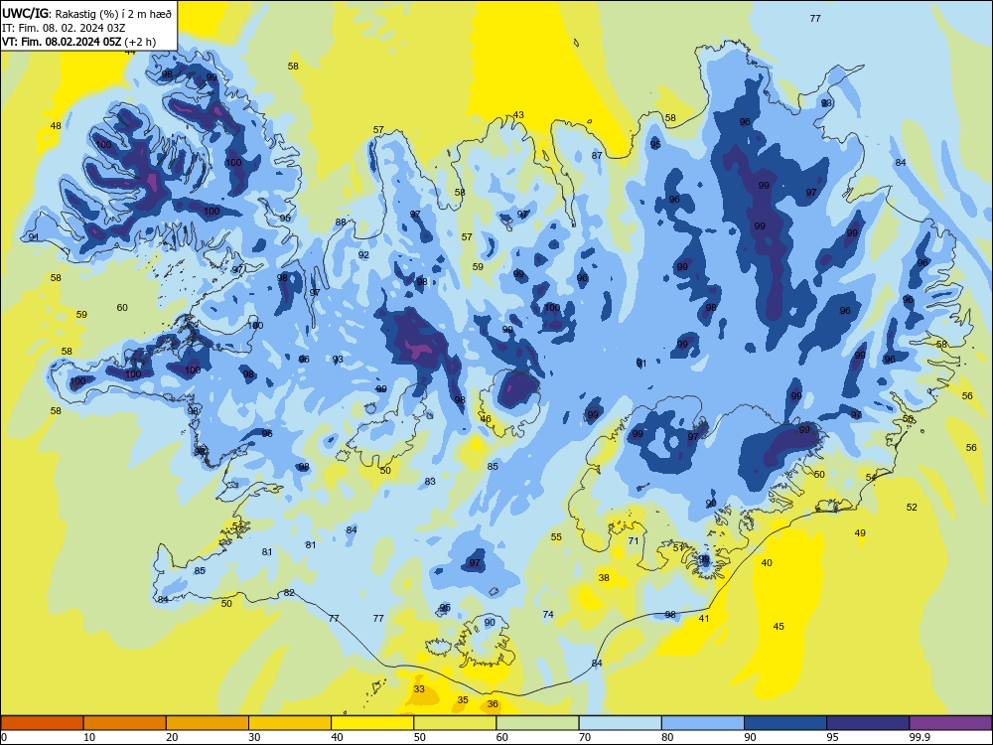
Task: Click the humidity value 41 near the south coast
Action: [x=704, y=618]
